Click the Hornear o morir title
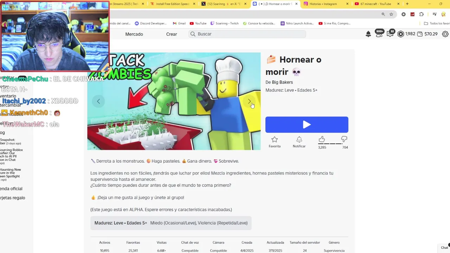The image size is (450, 253). (294, 66)
